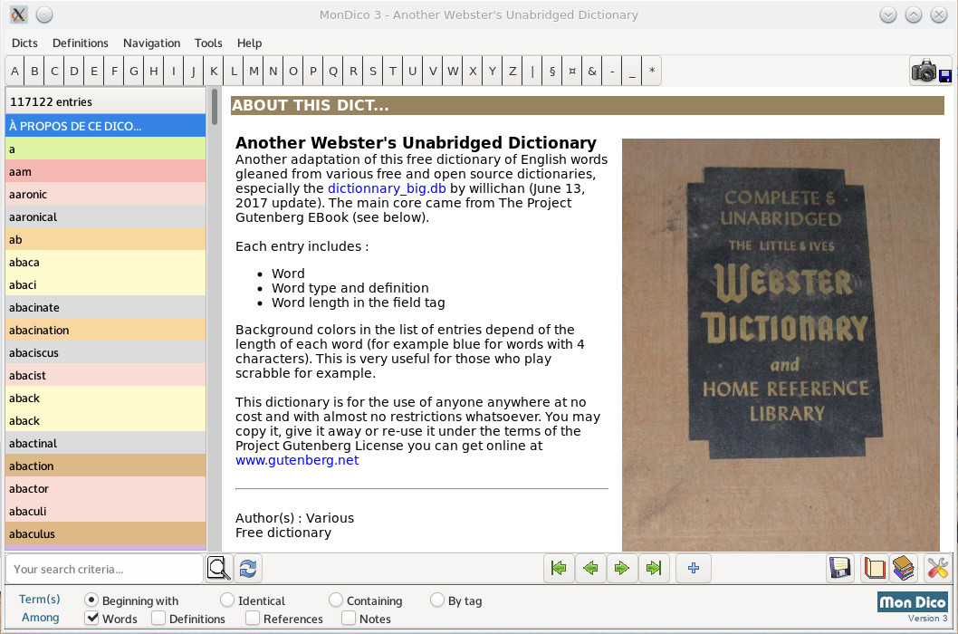Image resolution: width=958 pixels, height=634 pixels.
Task: Select the 'abaction' entry
Action: coord(106,466)
